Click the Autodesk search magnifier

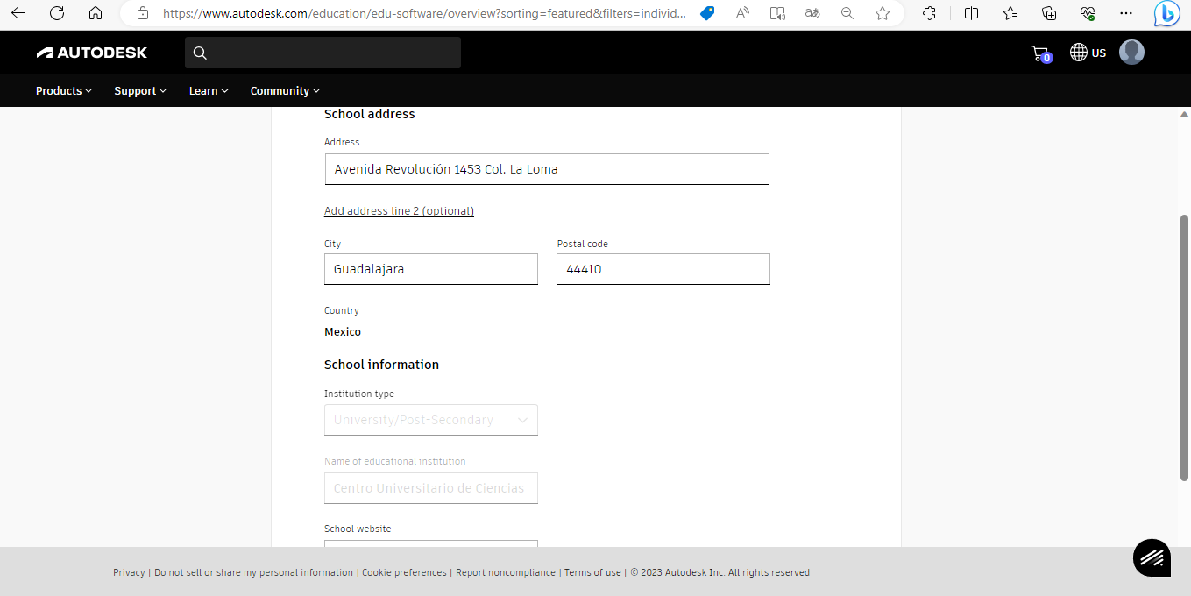pos(200,53)
